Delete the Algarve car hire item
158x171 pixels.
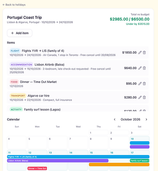[x=144, y=97]
